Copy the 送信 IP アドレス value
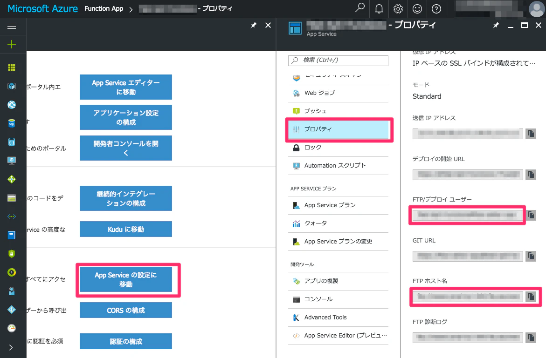The height and width of the screenshot is (358, 546). click(x=531, y=134)
